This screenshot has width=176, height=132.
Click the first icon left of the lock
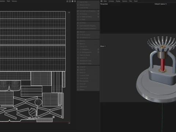(x=67, y=1)
